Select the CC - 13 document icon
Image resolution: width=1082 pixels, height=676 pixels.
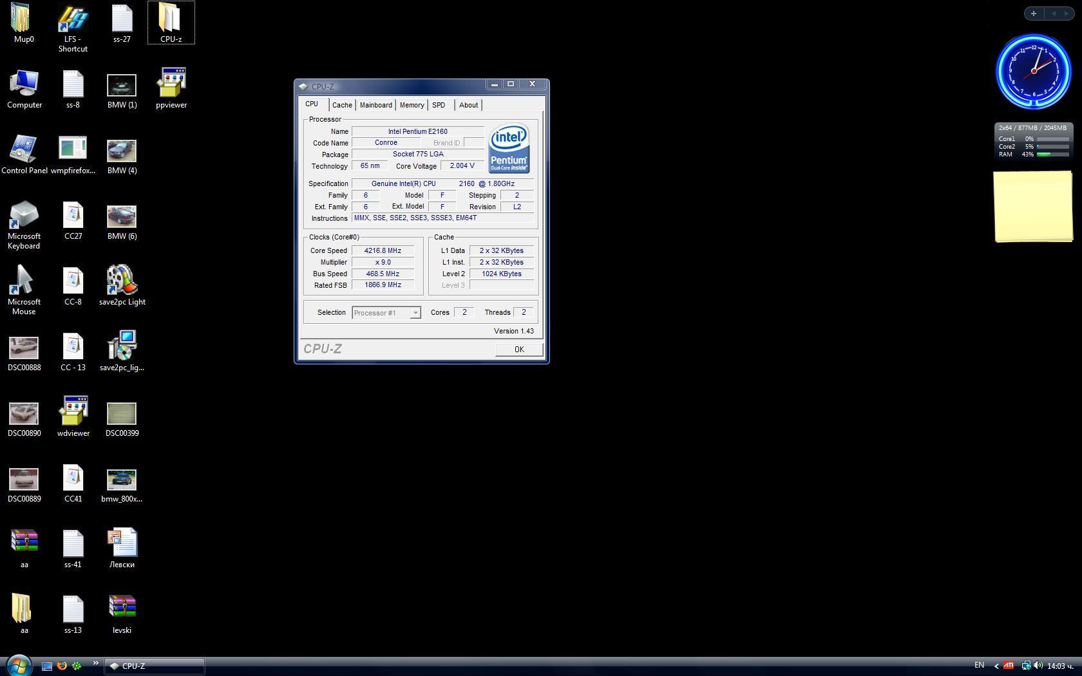pyautogui.click(x=73, y=346)
